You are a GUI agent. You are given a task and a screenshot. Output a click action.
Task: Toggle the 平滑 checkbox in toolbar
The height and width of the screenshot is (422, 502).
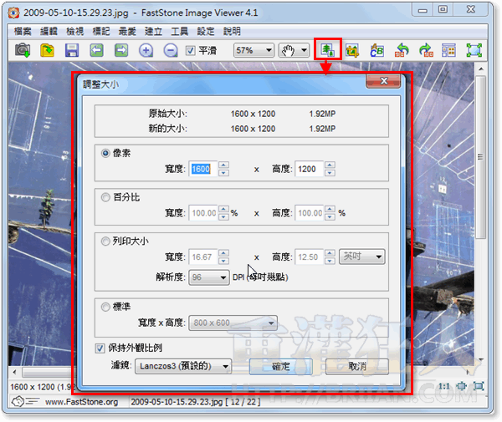191,50
